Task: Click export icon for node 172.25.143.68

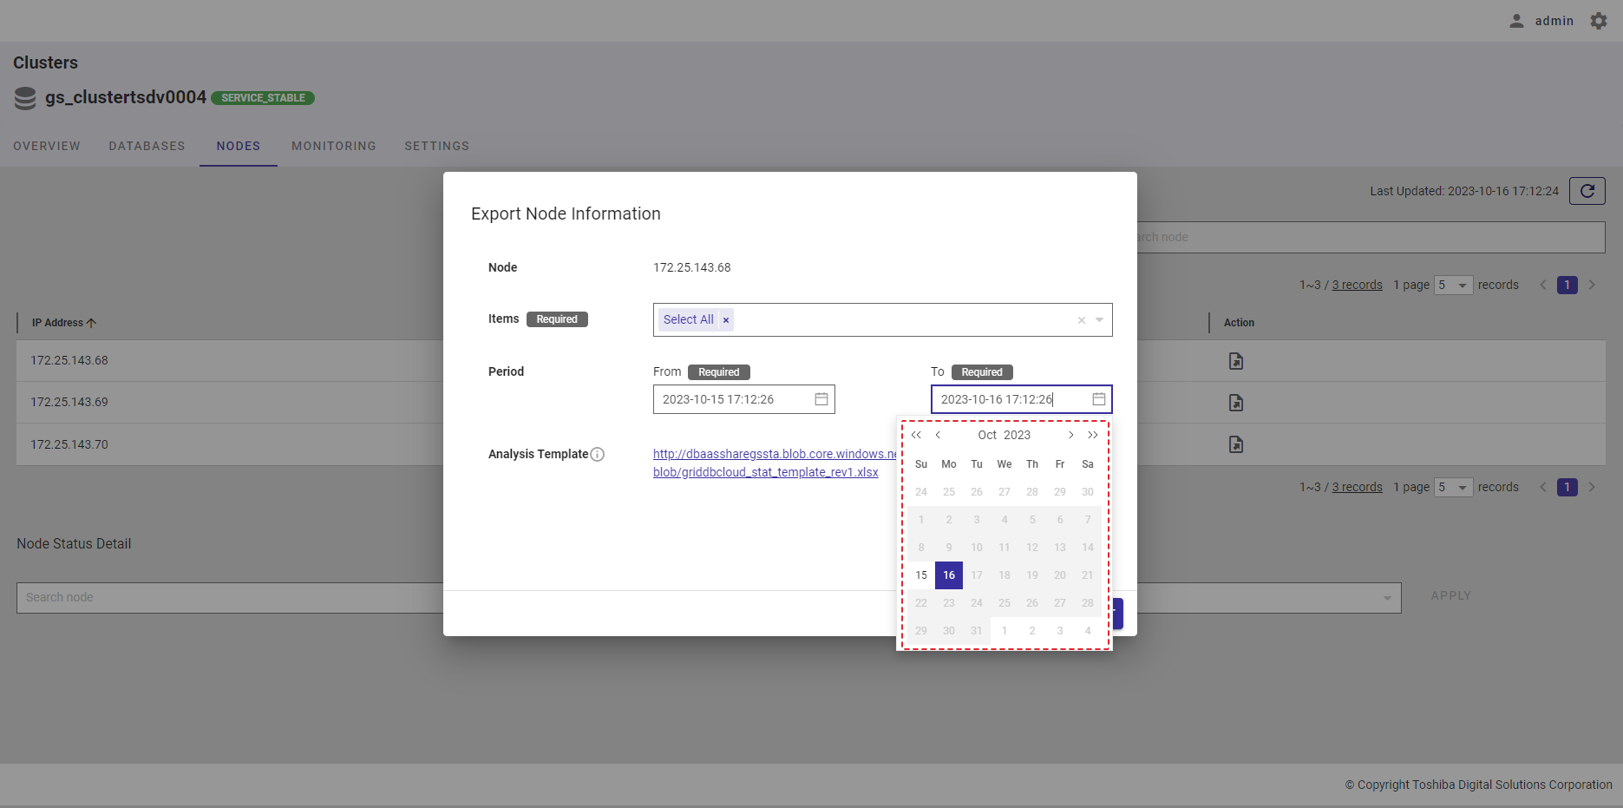Action: coord(1236,361)
